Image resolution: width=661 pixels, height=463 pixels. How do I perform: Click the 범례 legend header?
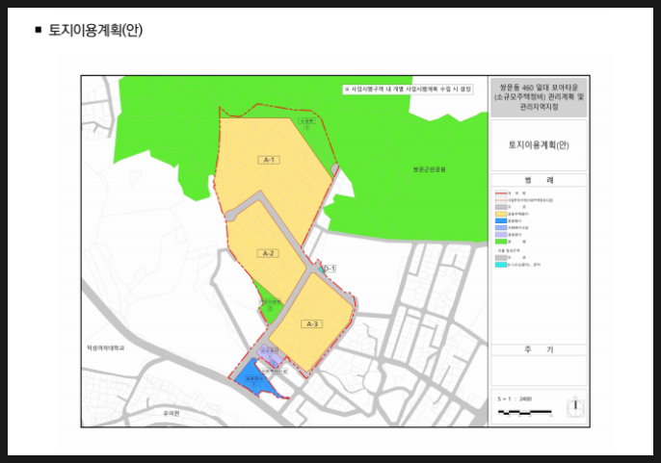[539, 180]
